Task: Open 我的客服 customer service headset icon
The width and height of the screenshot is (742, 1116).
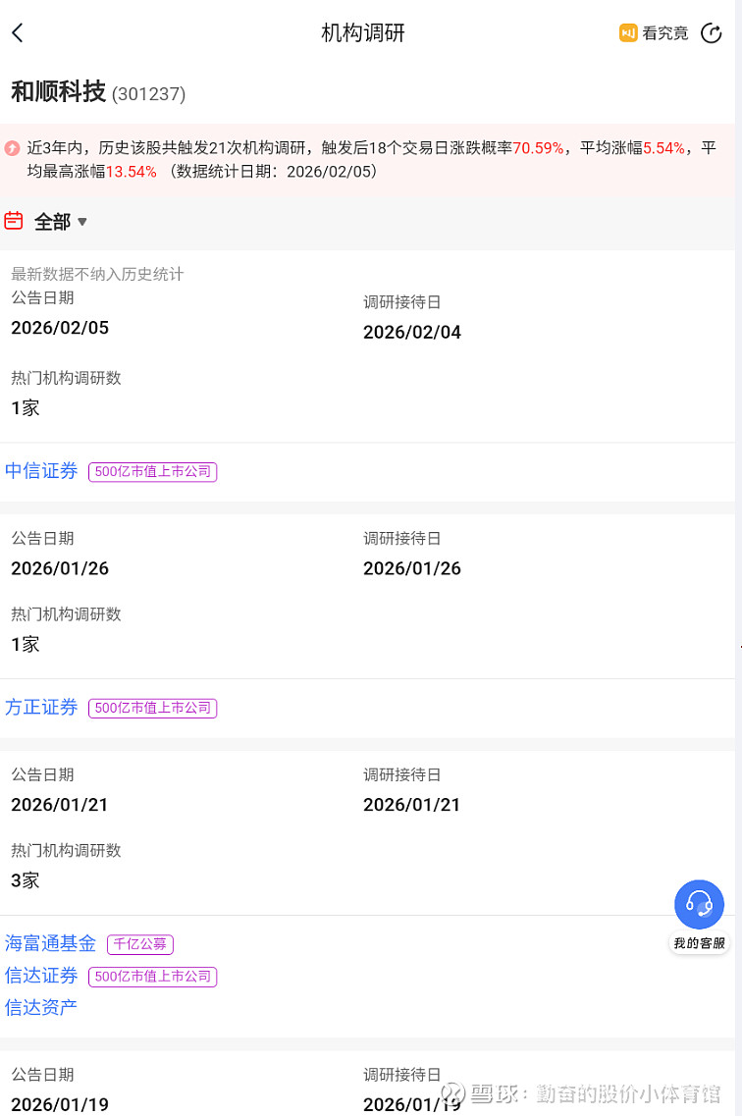Action: click(699, 904)
